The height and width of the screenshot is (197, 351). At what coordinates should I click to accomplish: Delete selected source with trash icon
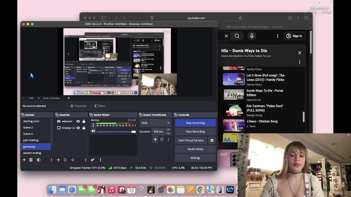(65, 160)
